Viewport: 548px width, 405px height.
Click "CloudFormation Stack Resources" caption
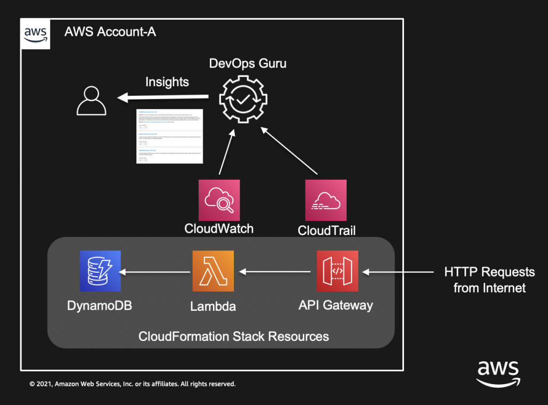234,337
